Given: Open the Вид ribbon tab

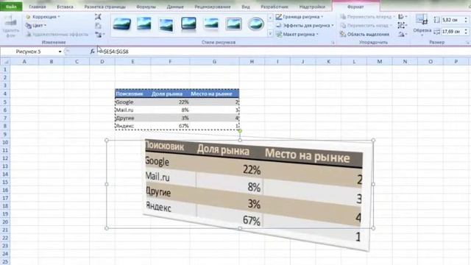Looking at the screenshot, I should [x=246, y=7].
